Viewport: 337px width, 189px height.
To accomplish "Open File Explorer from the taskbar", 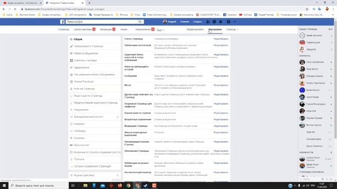I will 85,185.
